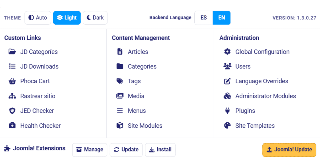
Task: Launch the yellow Joomla! Update button
Action: (x=289, y=150)
